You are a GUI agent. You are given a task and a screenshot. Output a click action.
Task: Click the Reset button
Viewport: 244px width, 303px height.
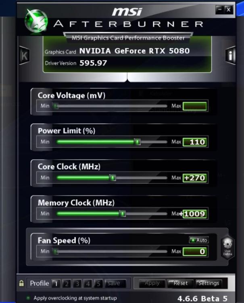pos(181,284)
